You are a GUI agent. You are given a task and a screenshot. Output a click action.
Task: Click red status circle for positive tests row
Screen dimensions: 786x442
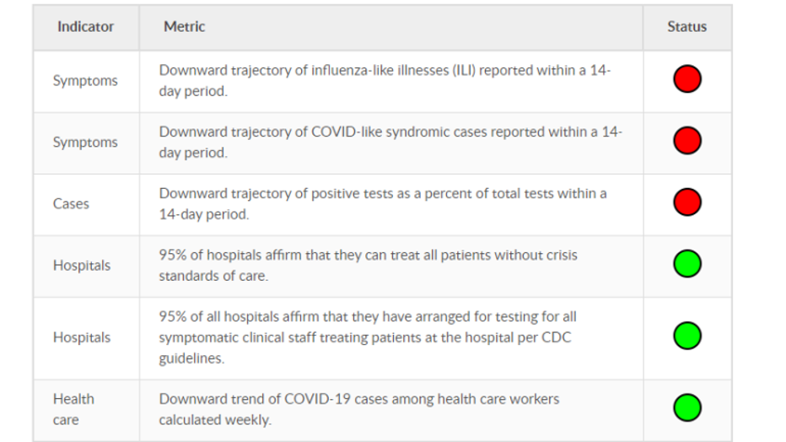point(686,202)
